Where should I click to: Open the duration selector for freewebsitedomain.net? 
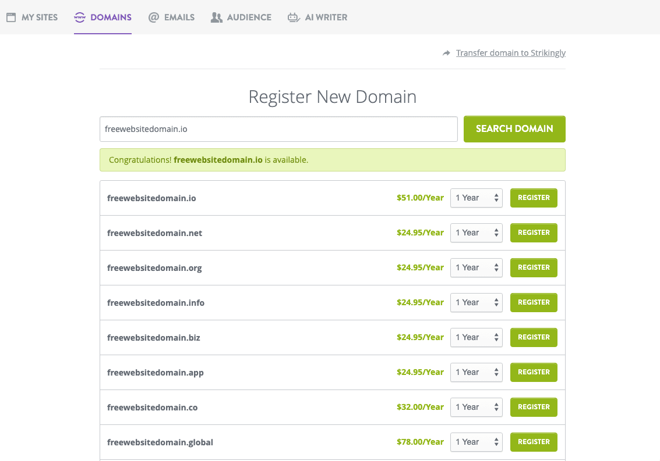476,233
